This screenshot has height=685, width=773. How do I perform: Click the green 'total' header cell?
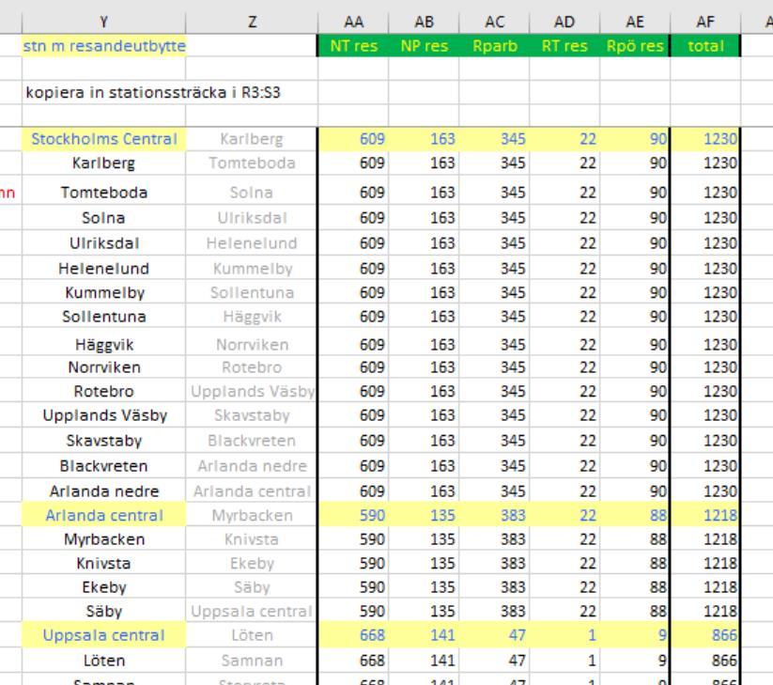pos(705,46)
